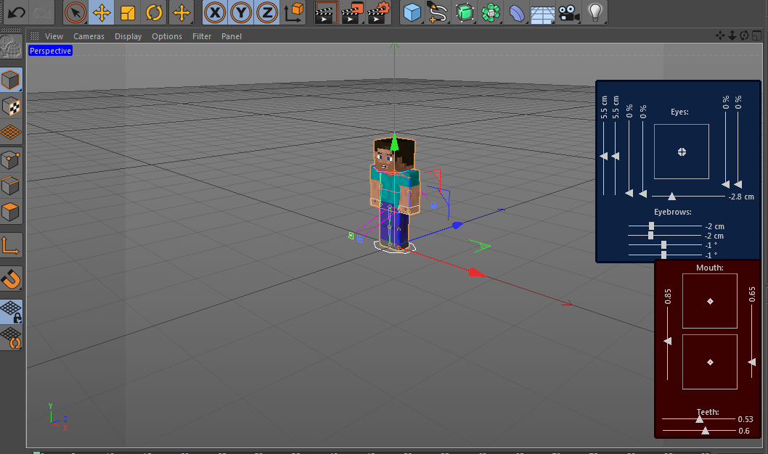Render to Picture Viewer
768x454 pixels.
click(x=351, y=12)
